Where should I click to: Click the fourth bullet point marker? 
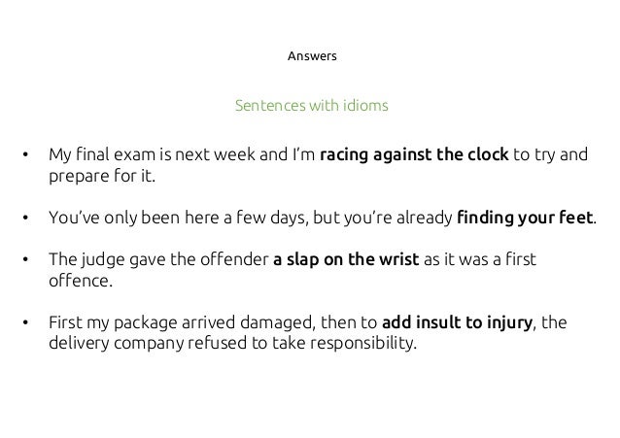25,322
